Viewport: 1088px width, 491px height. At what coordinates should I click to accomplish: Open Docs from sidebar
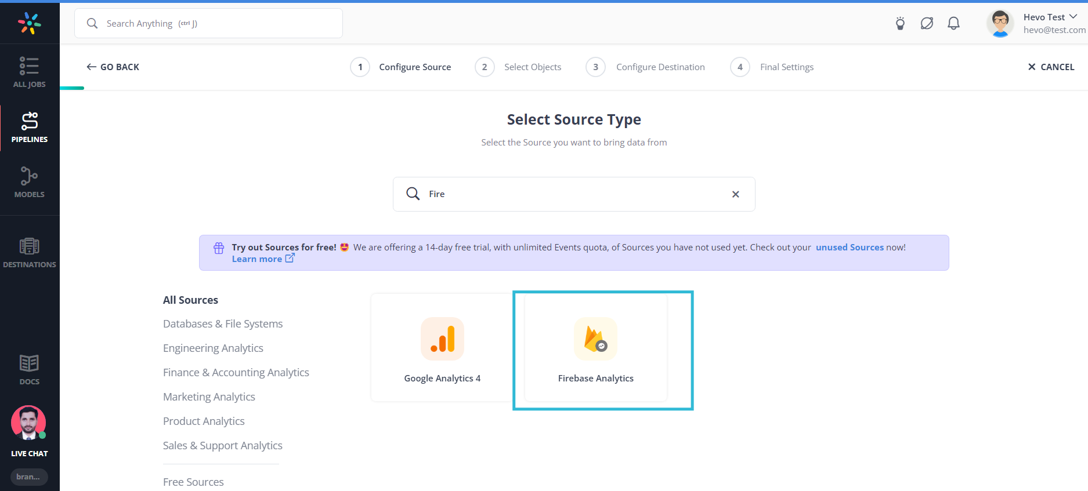30,370
